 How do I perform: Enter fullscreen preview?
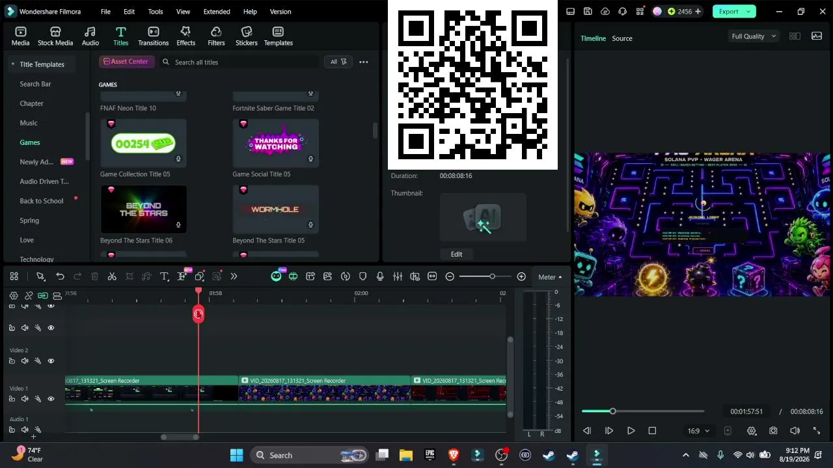click(817, 431)
